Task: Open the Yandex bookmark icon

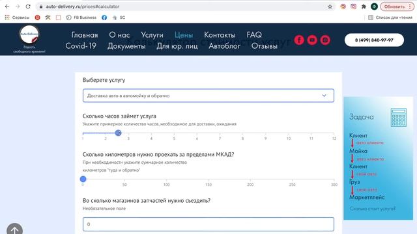Action: point(38,18)
